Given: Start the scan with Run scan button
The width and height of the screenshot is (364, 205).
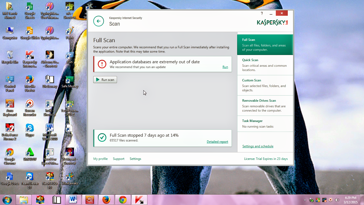Looking at the screenshot, I should pos(105,80).
